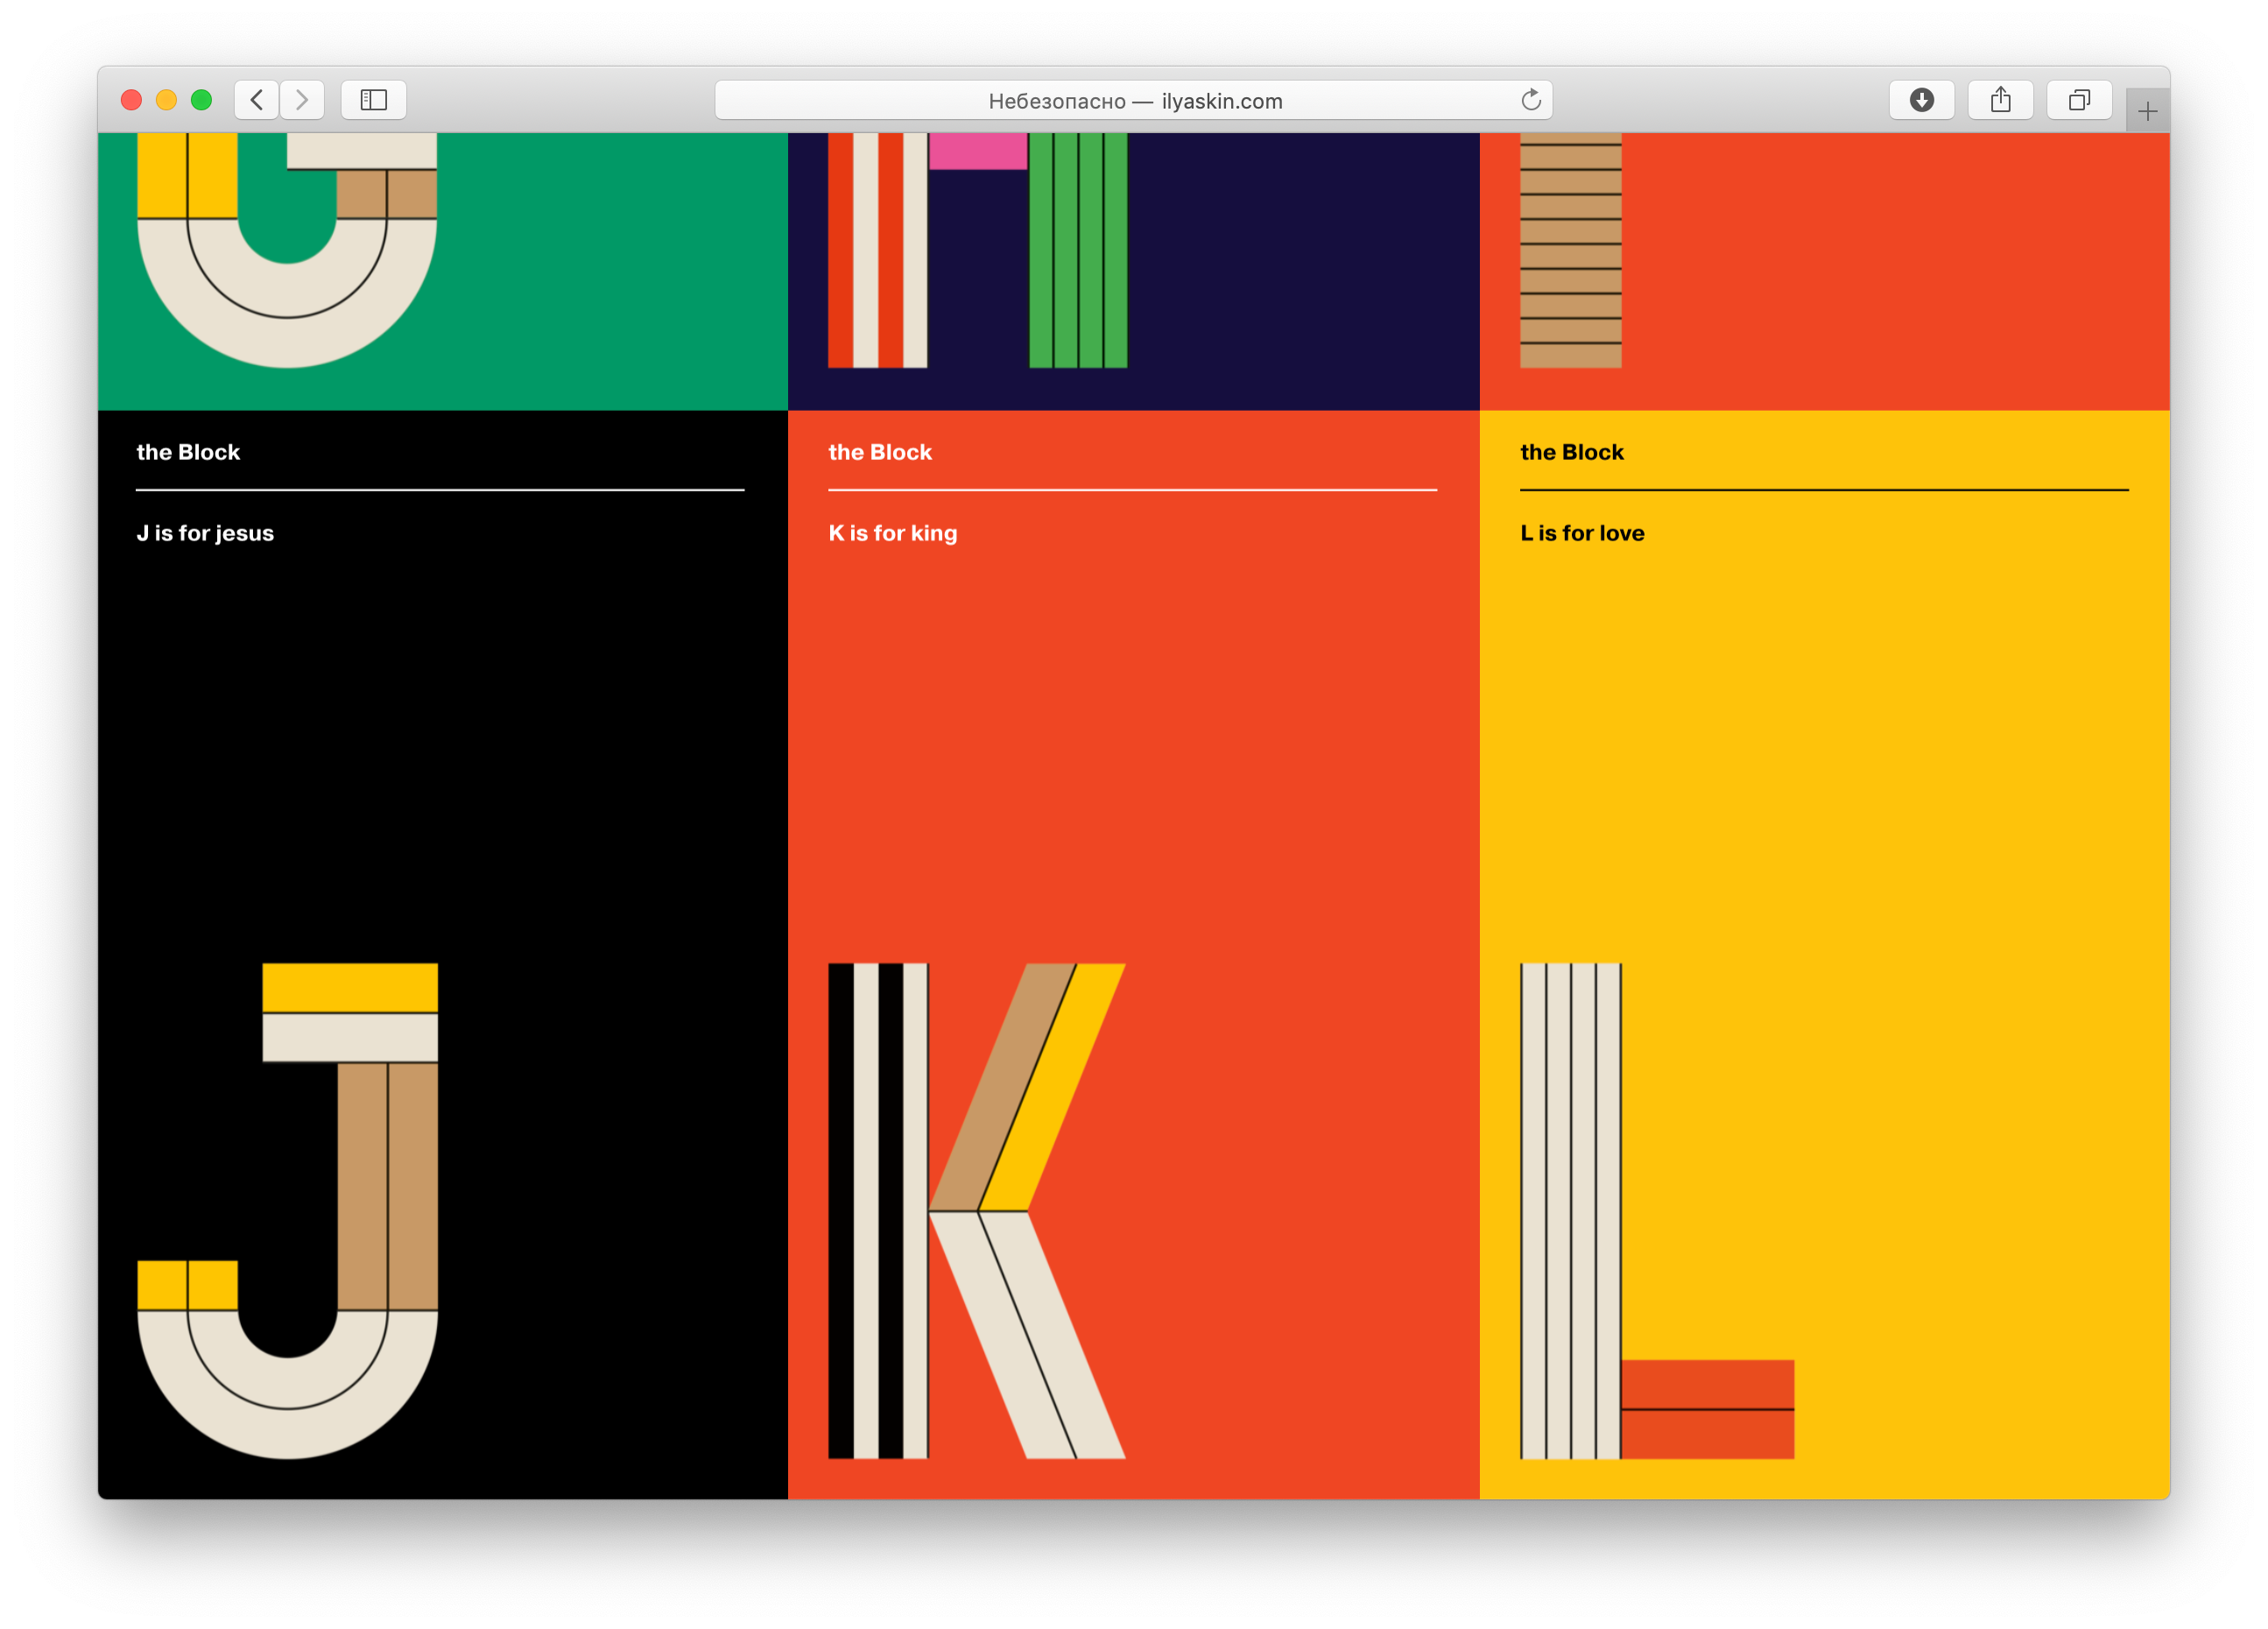Click the yellow window minimize button
The width and height of the screenshot is (2268, 1629).
[166, 100]
